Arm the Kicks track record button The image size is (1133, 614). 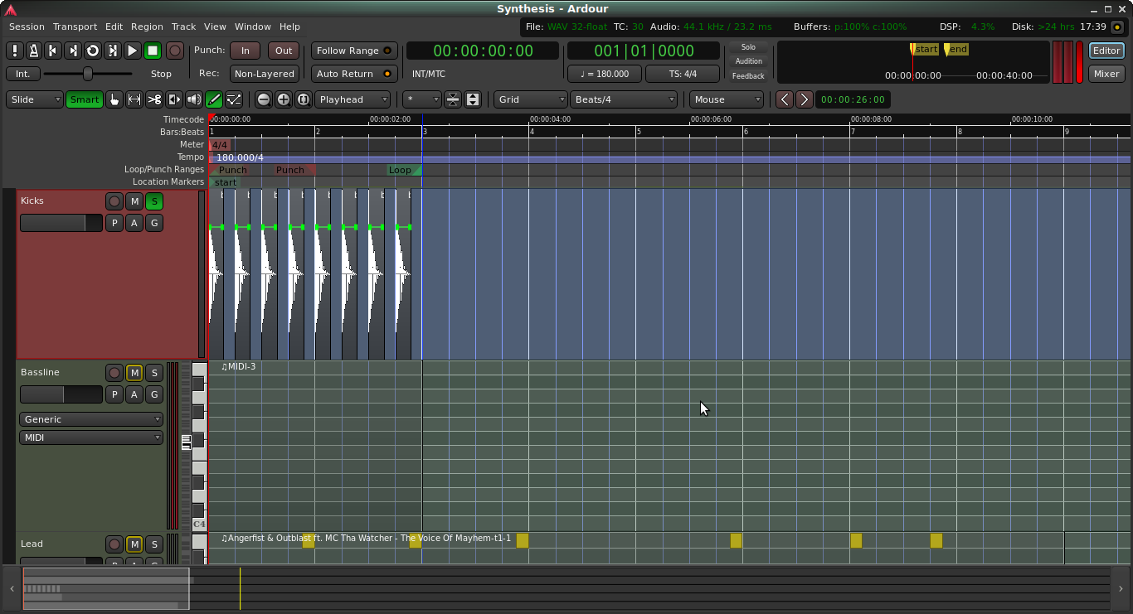114,201
